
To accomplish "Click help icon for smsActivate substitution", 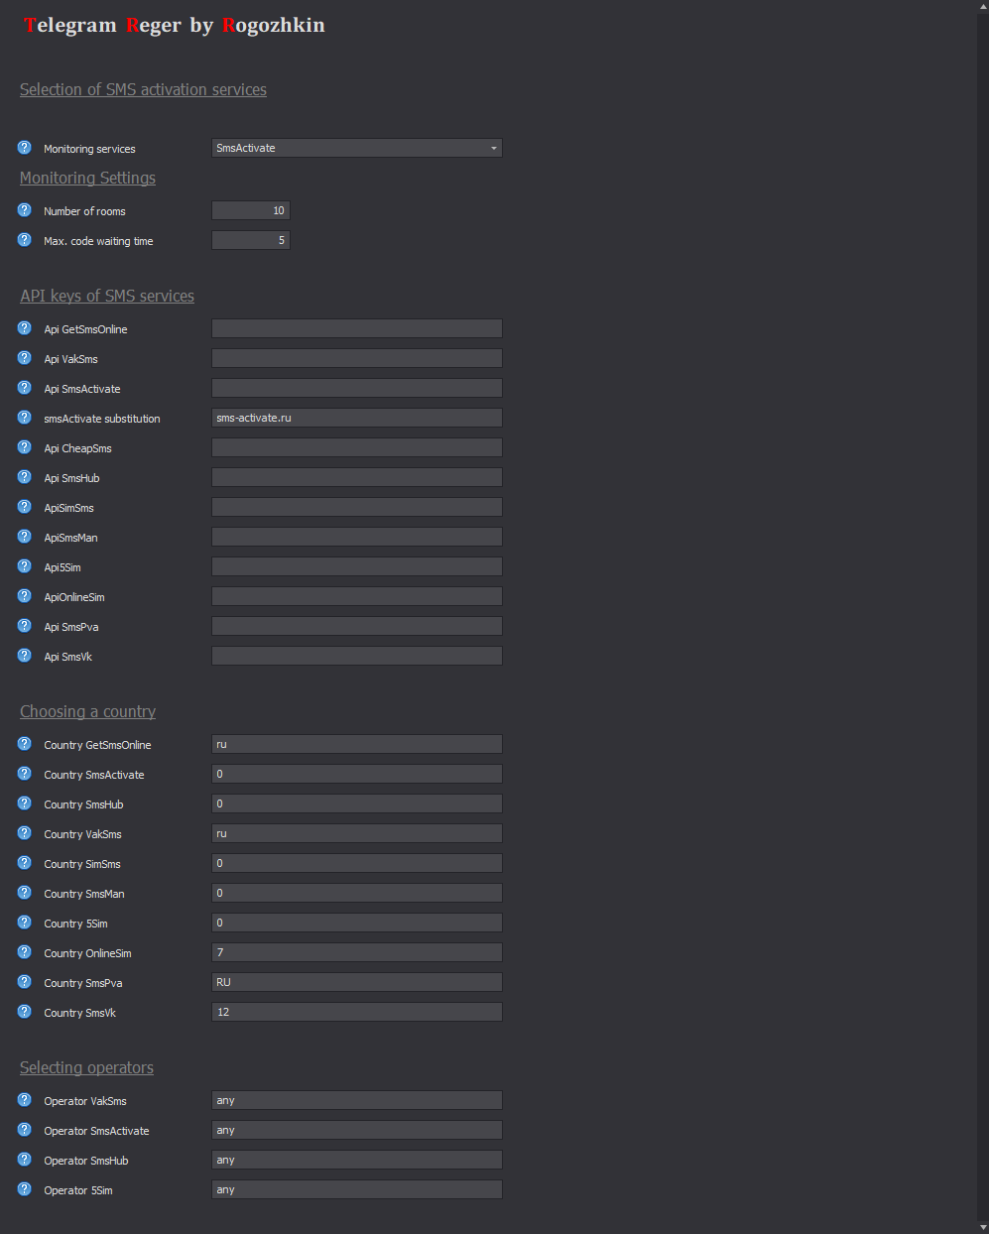I will click(25, 418).
